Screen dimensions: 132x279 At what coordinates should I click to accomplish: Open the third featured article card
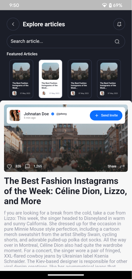click(x=80, y=79)
